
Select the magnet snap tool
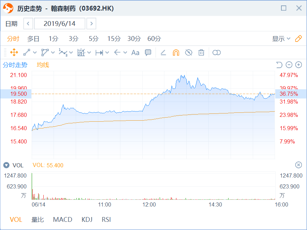(x=176, y=52)
